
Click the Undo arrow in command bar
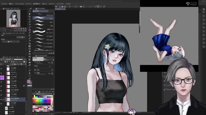point(70,6)
